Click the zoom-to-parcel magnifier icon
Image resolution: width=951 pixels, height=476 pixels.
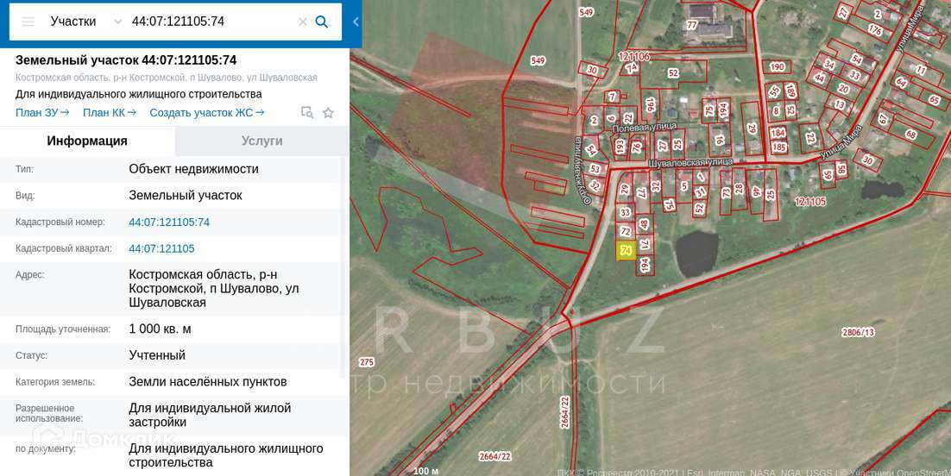(307, 113)
